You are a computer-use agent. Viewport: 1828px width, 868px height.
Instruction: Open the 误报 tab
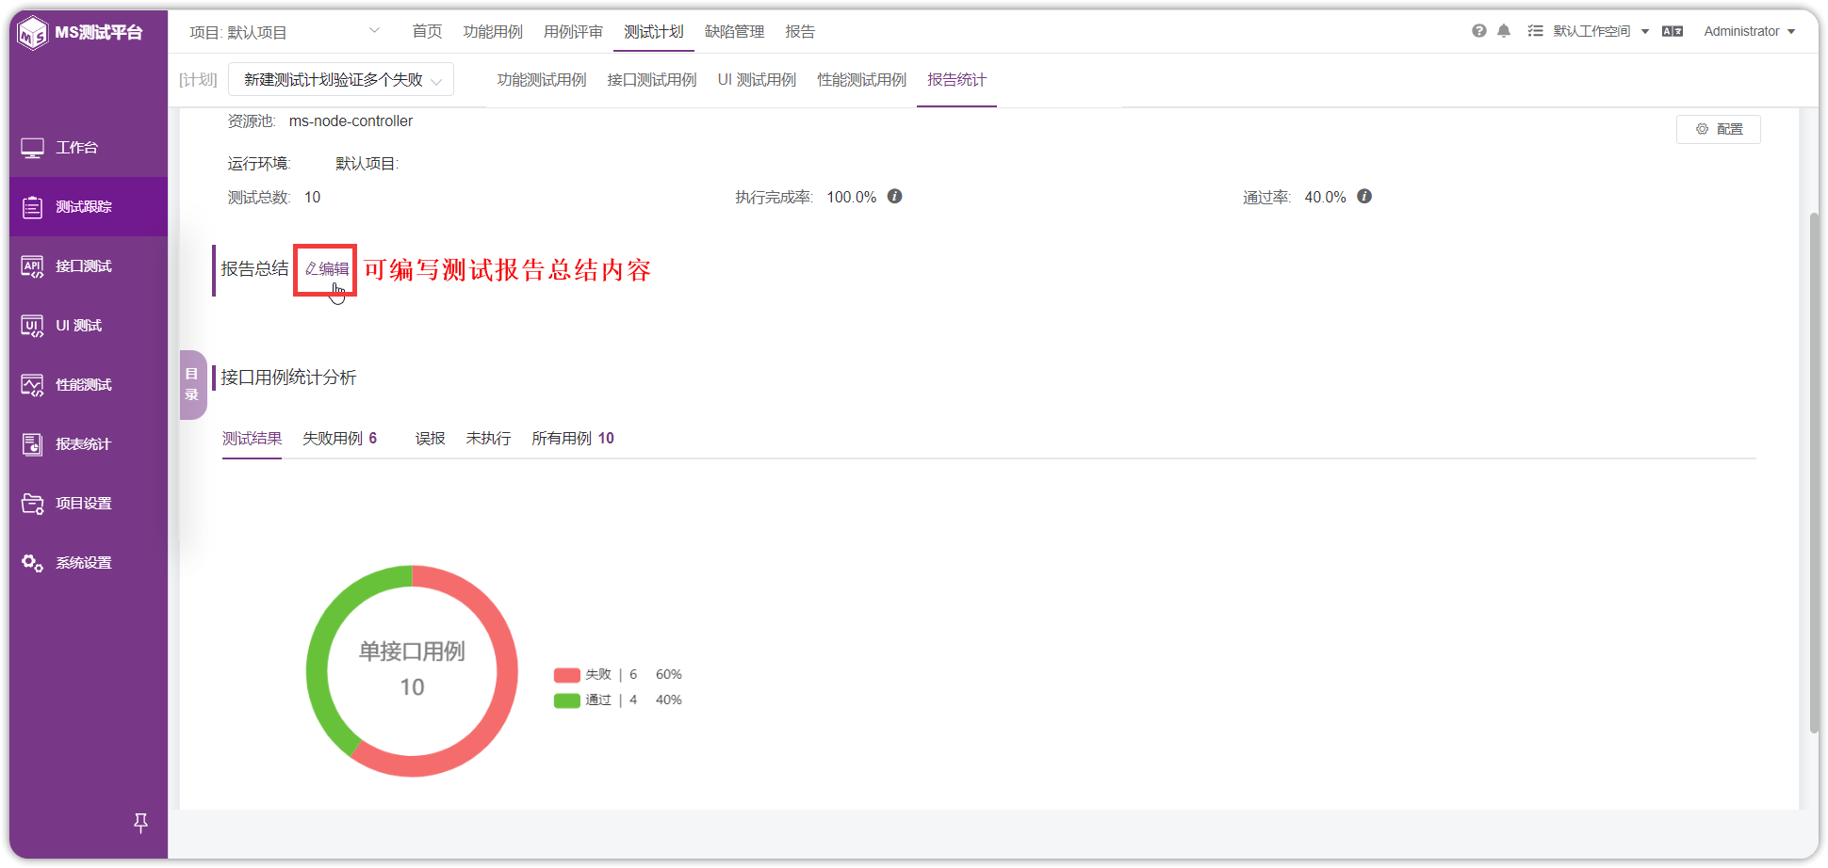point(430,438)
